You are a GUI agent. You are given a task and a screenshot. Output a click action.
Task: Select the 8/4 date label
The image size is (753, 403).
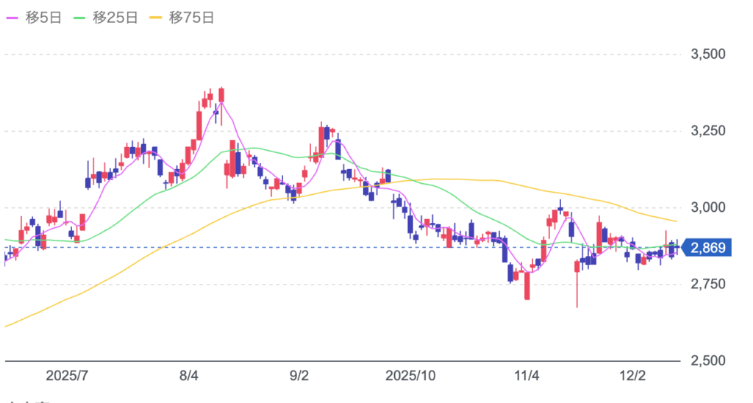point(189,376)
